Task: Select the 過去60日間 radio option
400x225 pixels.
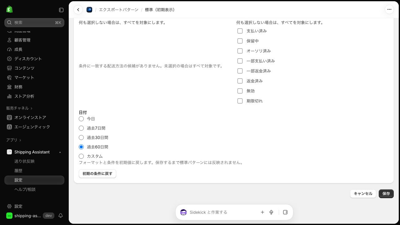Action: click(x=81, y=147)
